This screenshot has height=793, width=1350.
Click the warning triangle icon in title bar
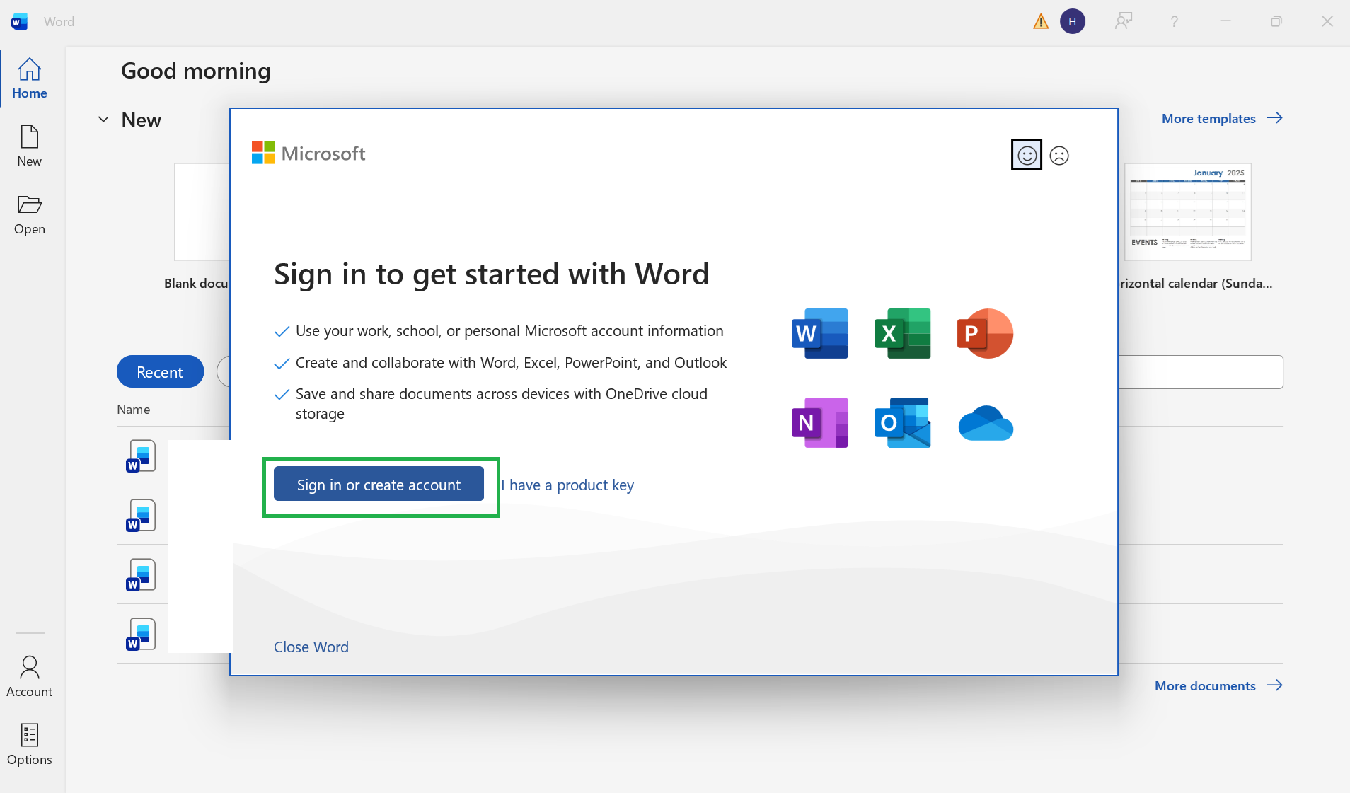point(1041,22)
